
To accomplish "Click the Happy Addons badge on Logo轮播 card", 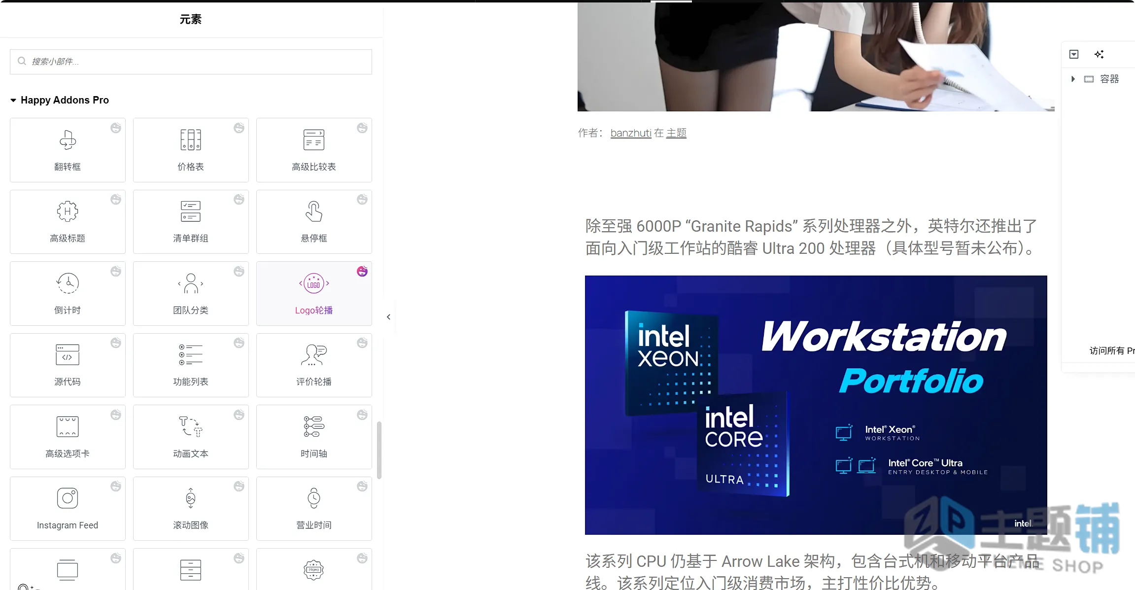I will pos(362,271).
